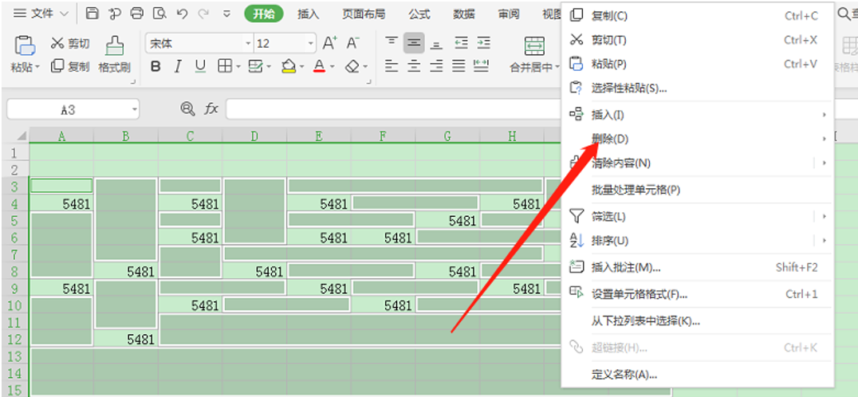Click the large paste clipboard icon in ribbon
Viewport: 858px width, 397px height.
coord(25,46)
